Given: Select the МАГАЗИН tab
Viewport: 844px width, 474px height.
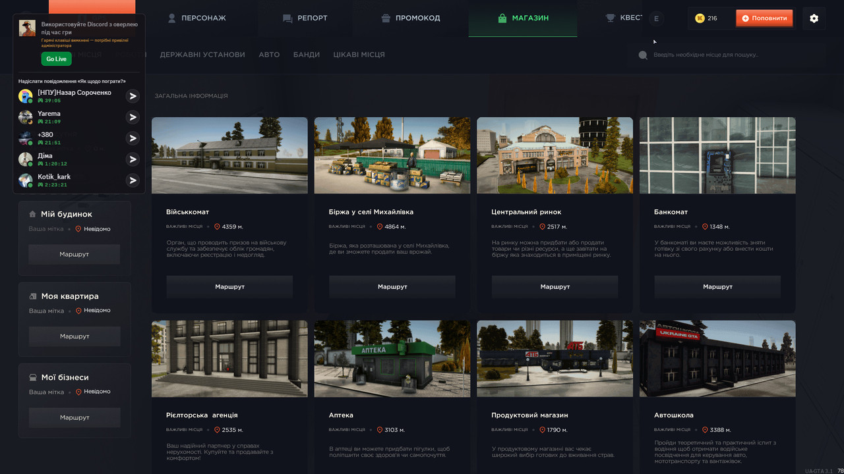Looking at the screenshot, I should tap(523, 18).
